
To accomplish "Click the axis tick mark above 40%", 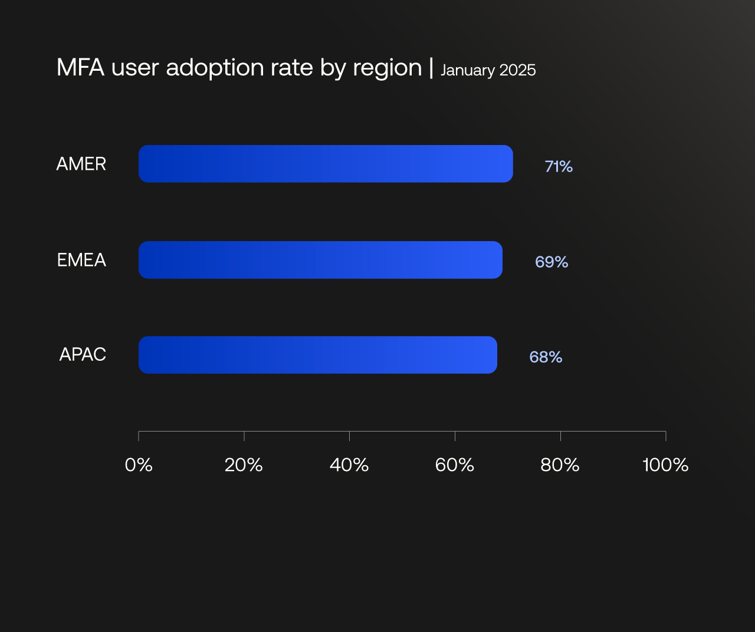I will 349,436.
